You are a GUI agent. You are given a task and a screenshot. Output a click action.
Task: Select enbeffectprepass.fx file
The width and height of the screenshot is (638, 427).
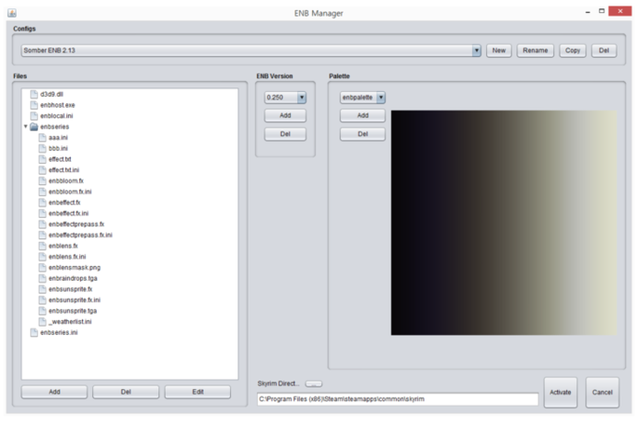tap(76, 225)
